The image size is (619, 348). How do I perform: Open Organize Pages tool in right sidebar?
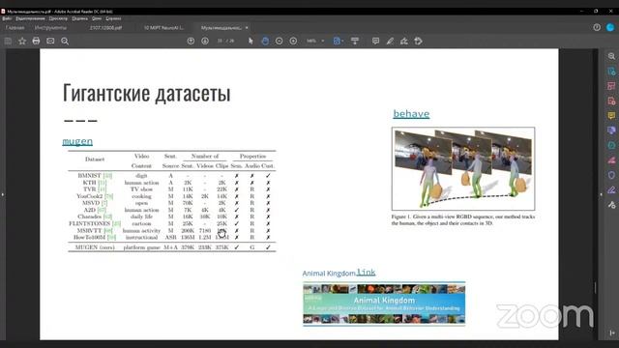[x=611, y=86]
